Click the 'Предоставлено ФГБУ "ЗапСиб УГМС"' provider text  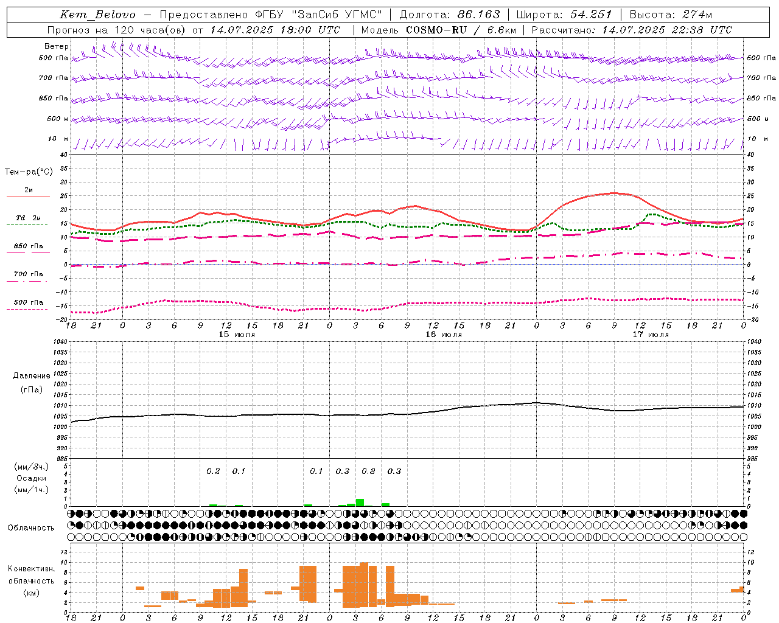pos(271,15)
